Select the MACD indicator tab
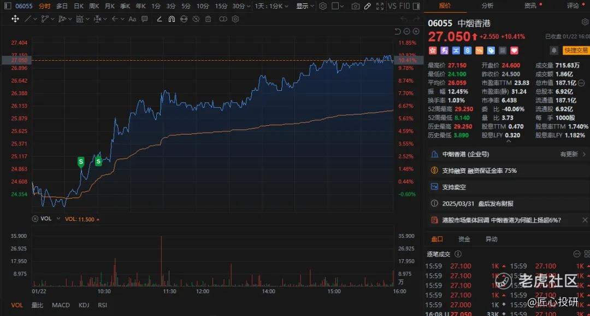 61,305
